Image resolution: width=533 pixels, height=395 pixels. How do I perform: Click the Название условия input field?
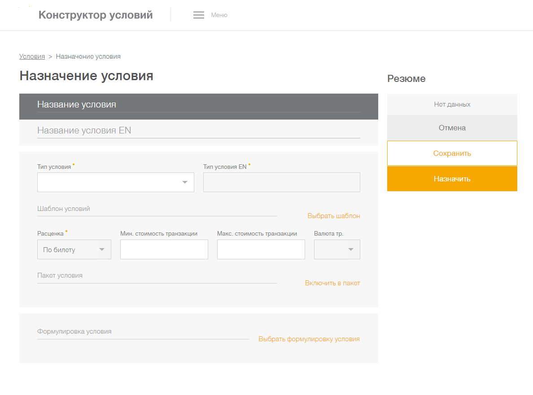pos(198,104)
